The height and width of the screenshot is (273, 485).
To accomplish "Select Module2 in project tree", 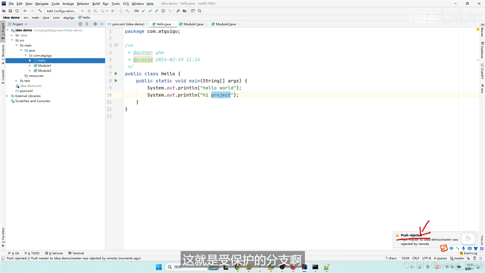I will pos(44,71).
